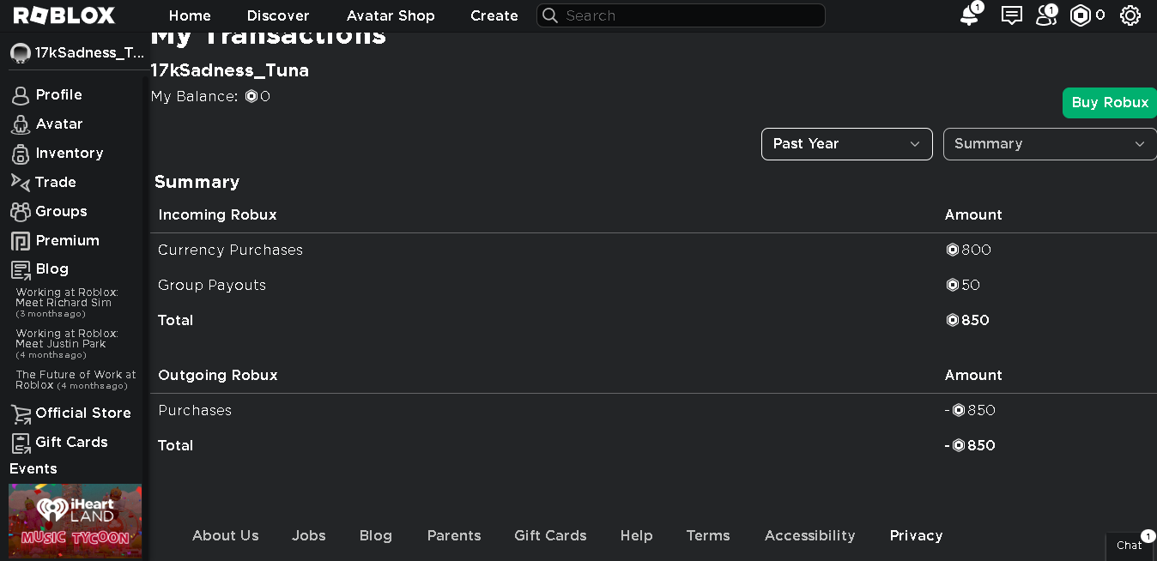
Task: Open The Future of Work at Roblox post
Action: point(76,380)
